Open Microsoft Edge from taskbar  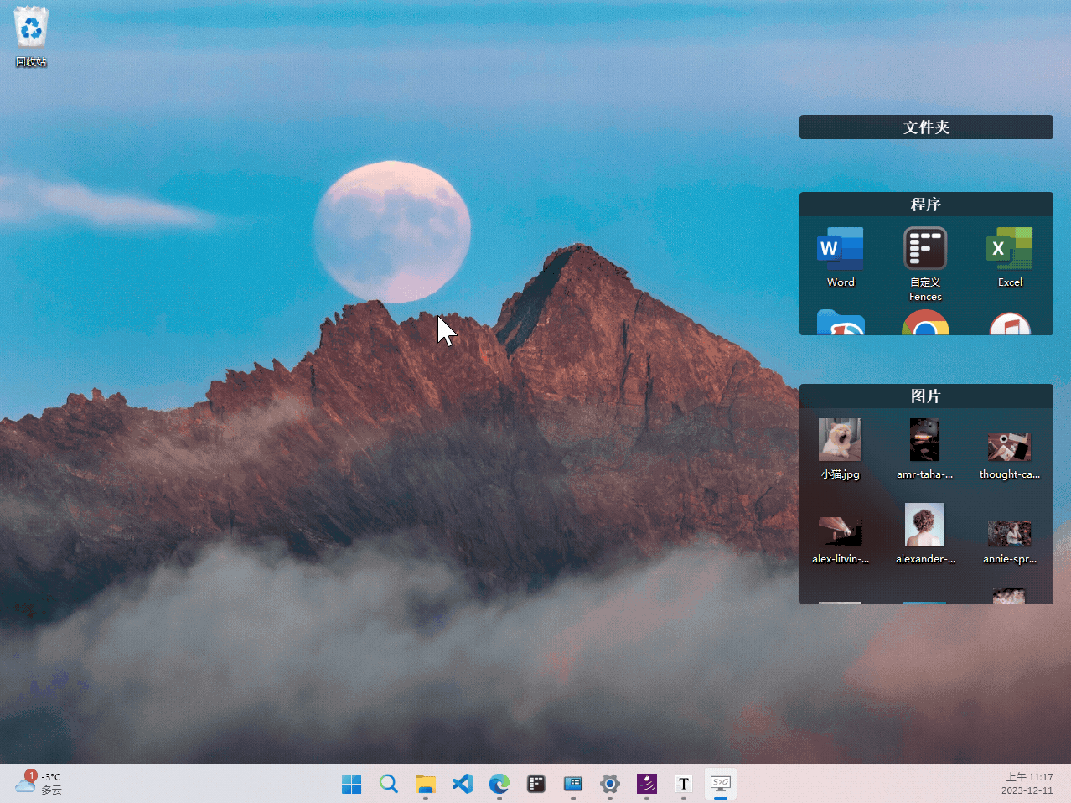click(499, 784)
